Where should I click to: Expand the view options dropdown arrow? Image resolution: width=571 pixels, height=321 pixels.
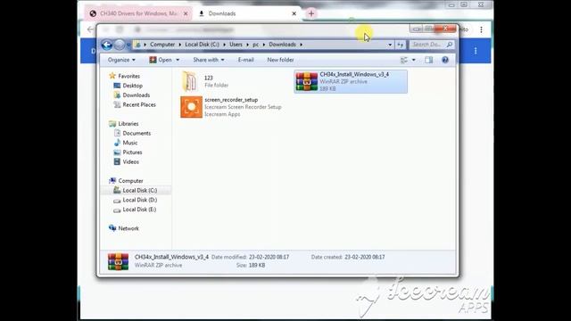(x=414, y=60)
